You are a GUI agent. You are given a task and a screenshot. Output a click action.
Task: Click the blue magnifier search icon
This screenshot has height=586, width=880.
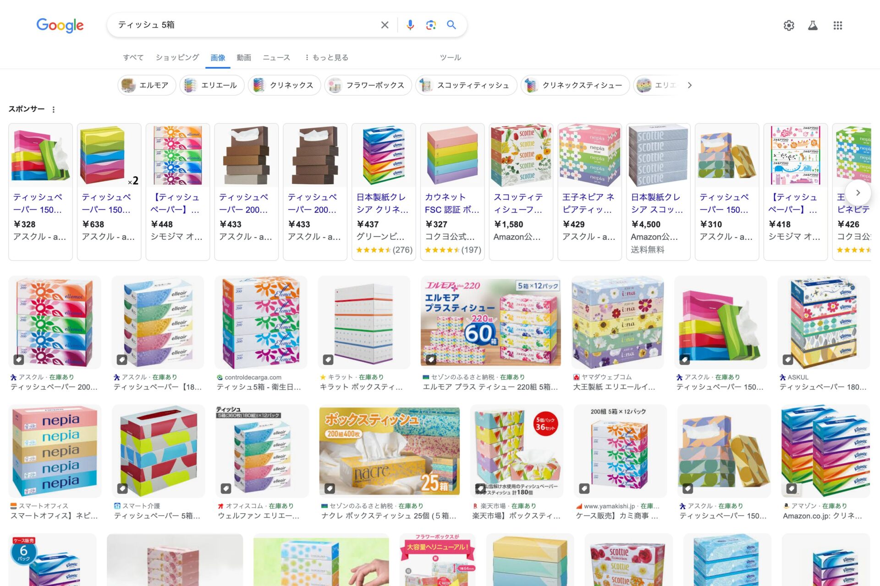[451, 25]
